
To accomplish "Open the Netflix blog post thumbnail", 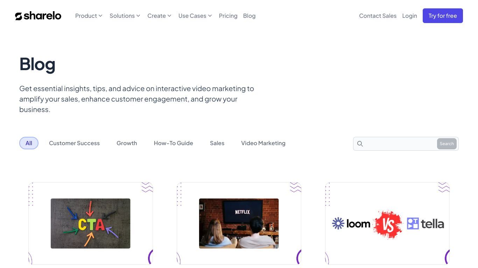I will tap(239, 223).
